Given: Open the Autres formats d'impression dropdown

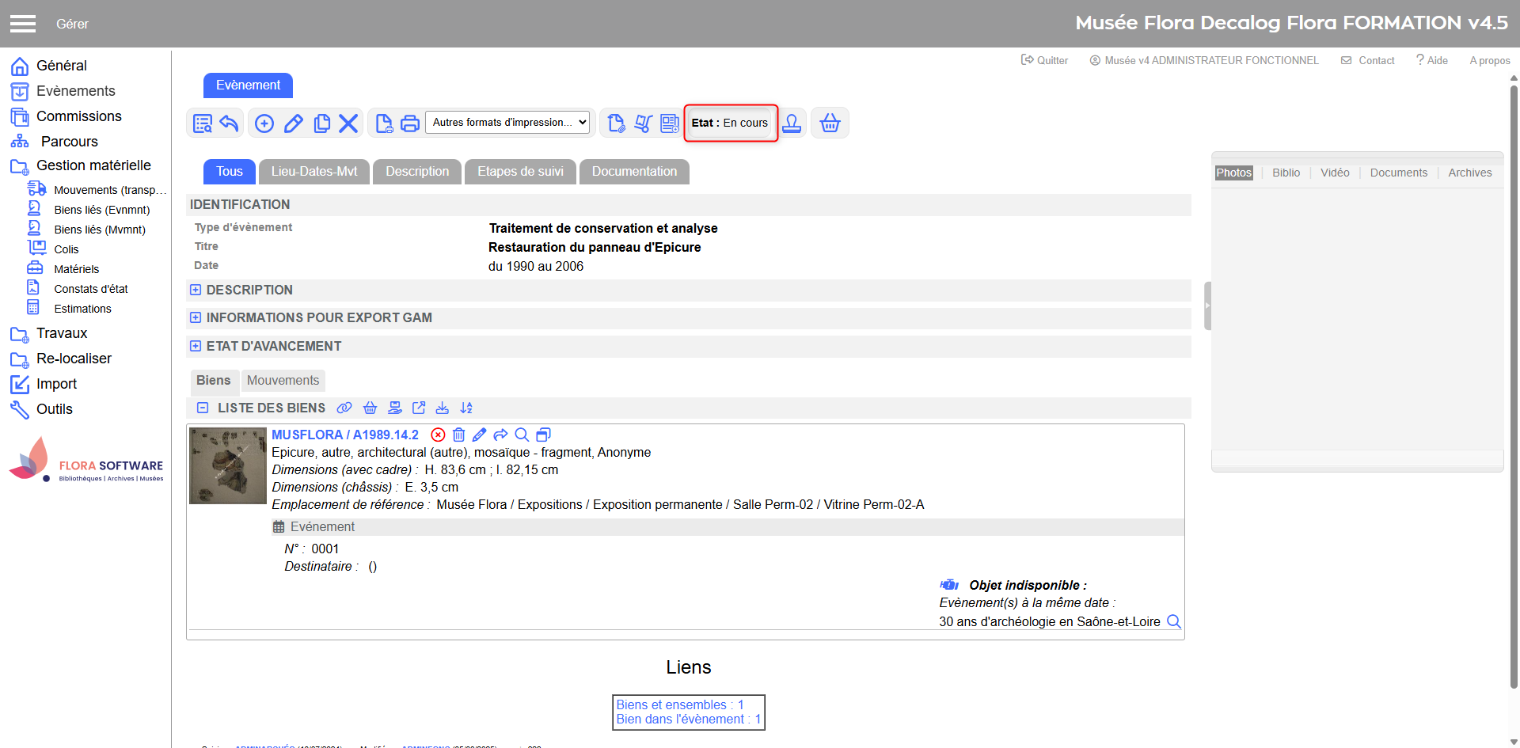Looking at the screenshot, I should [508, 123].
